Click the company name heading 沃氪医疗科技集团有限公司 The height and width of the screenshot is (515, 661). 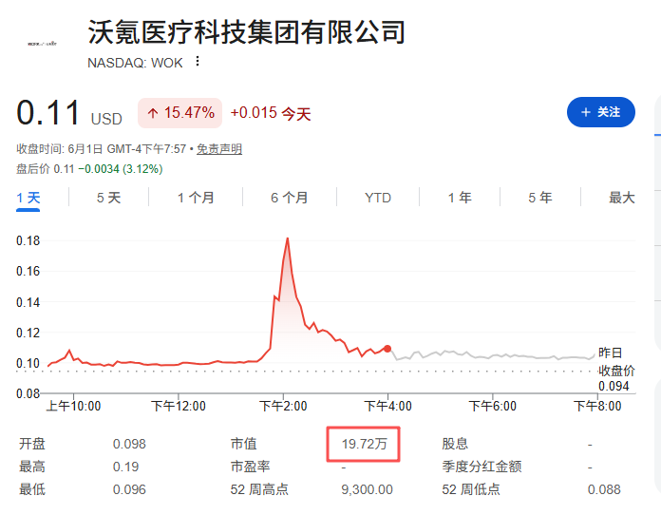point(247,32)
